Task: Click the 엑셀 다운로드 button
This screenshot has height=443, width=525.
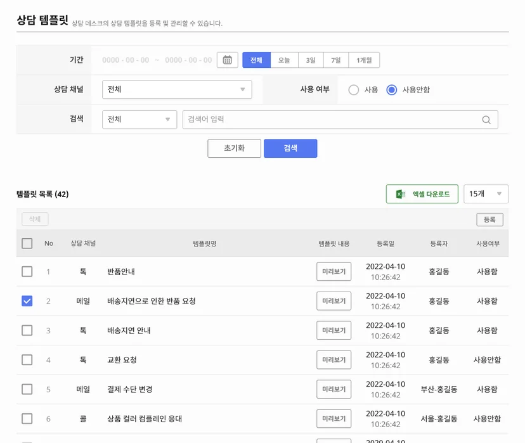Action: [x=422, y=194]
